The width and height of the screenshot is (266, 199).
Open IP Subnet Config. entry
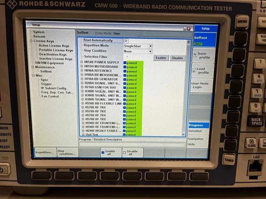click(x=54, y=88)
